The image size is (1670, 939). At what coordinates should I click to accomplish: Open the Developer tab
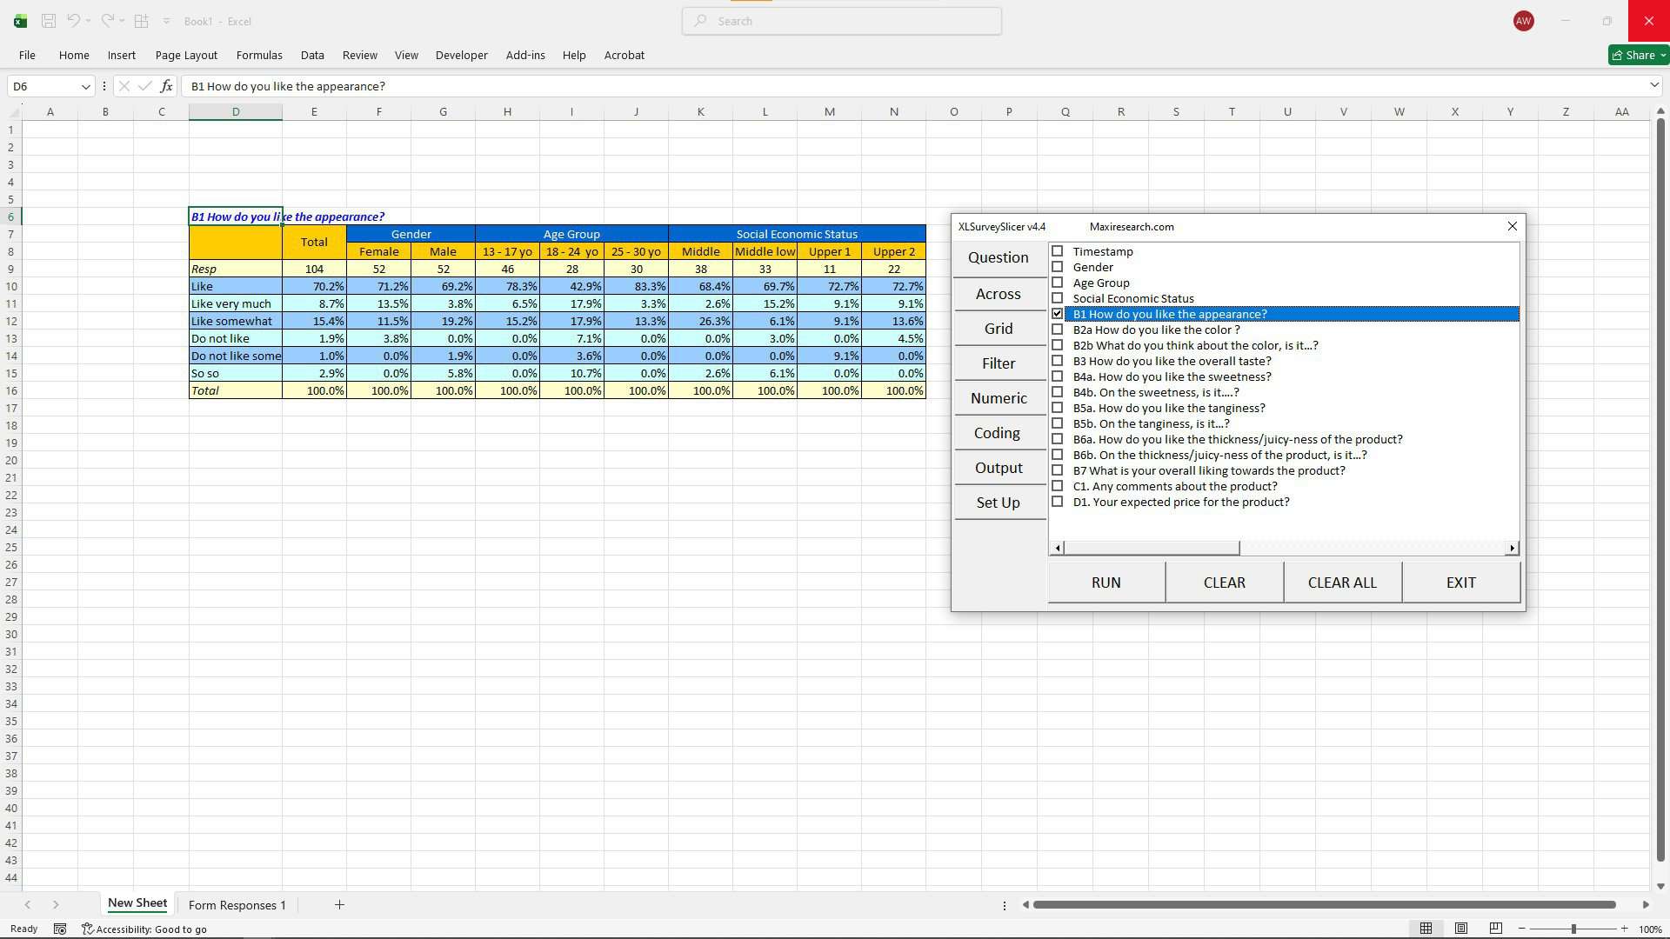(461, 55)
